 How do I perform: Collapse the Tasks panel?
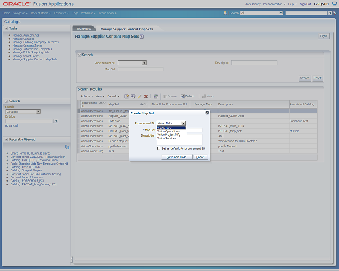[6, 28]
